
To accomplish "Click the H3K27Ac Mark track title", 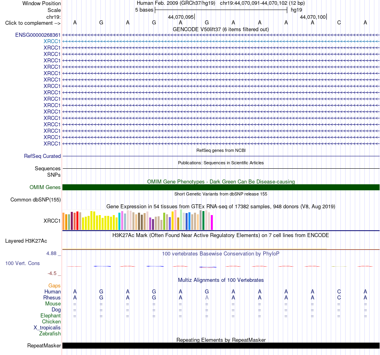I will pyautogui.click(x=221, y=235).
